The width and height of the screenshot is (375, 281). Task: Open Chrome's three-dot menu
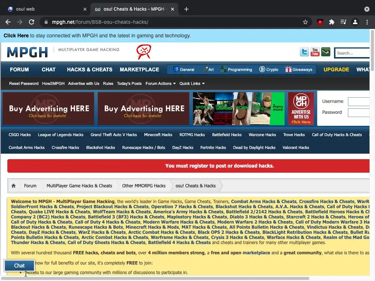tap(367, 22)
